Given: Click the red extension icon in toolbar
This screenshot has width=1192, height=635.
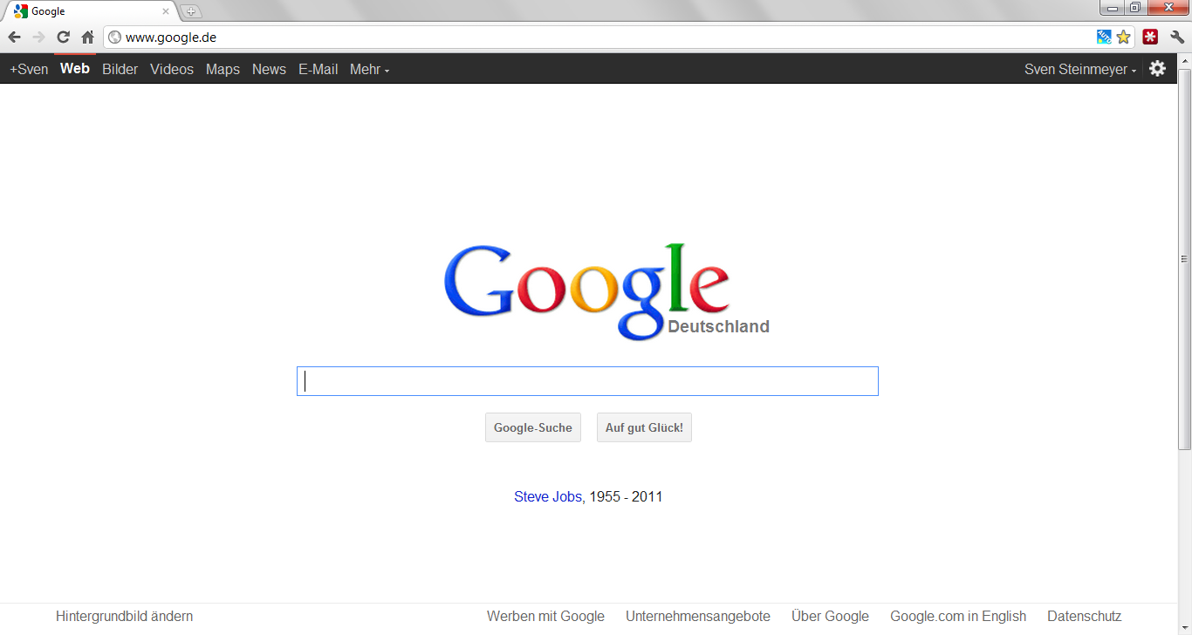Looking at the screenshot, I should [x=1150, y=38].
